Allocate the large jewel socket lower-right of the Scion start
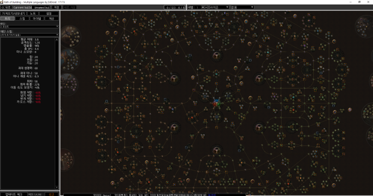The image size is (373, 196). (x=259, y=127)
